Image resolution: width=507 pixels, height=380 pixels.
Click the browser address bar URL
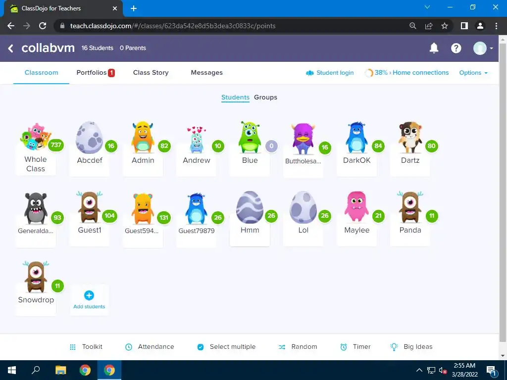[x=173, y=26]
